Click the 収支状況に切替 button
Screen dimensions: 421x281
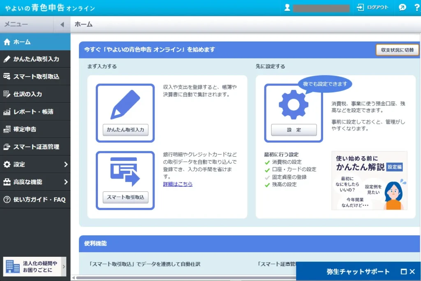coord(397,50)
